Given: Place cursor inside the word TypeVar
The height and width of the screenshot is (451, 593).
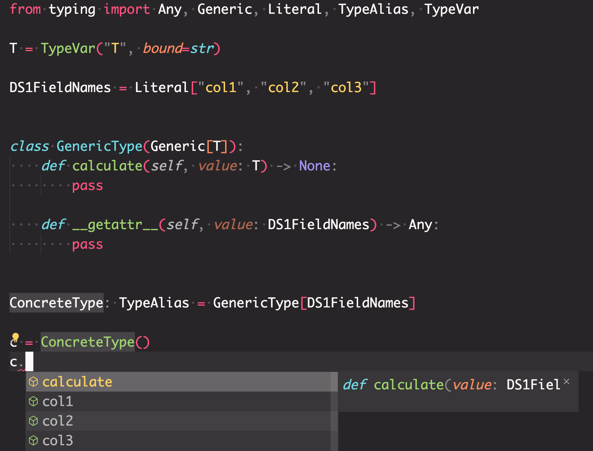Looking at the screenshot, I should tap(68, 48).
